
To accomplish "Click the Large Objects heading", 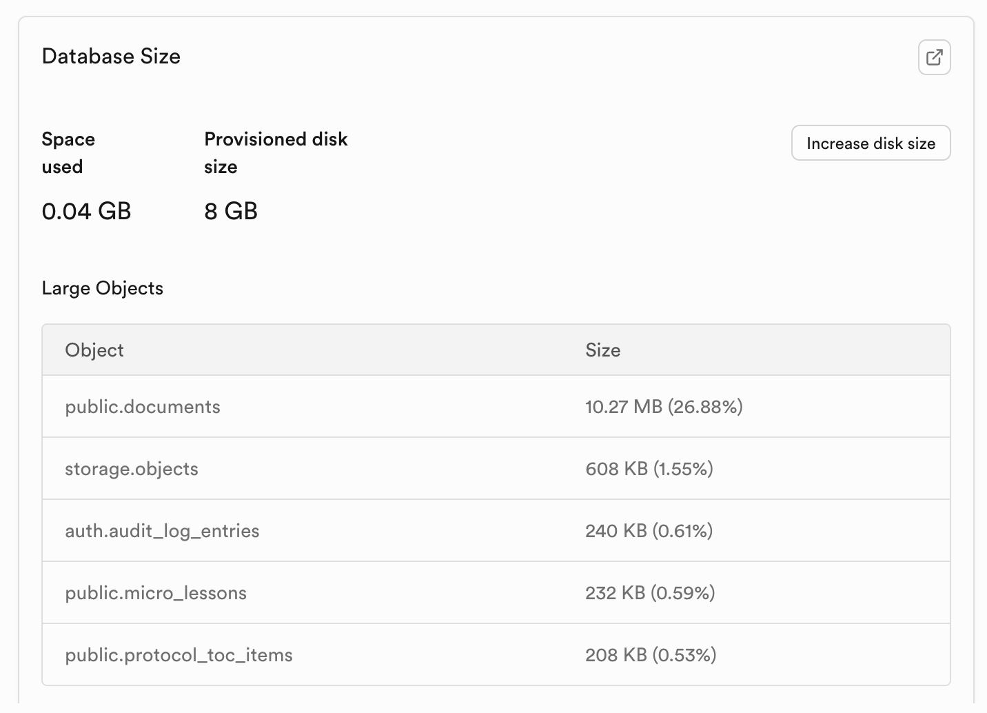I will pyautogui.click(x=102, y=288).
